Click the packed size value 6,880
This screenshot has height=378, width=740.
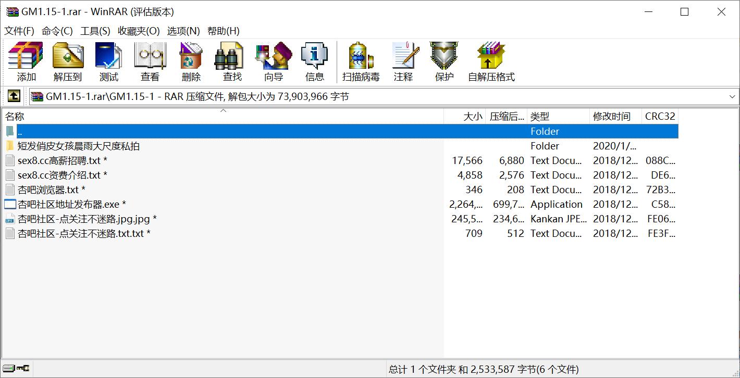coord(511,160)
